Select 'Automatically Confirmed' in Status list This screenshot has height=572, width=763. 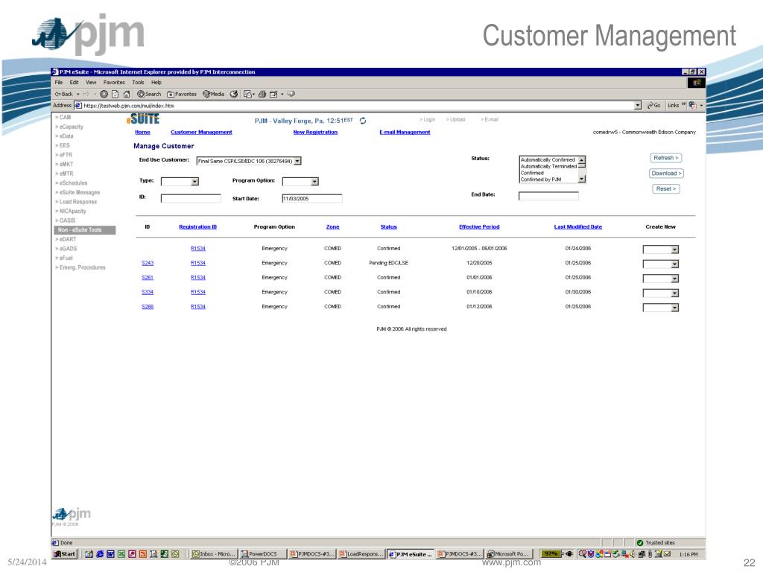548,159
